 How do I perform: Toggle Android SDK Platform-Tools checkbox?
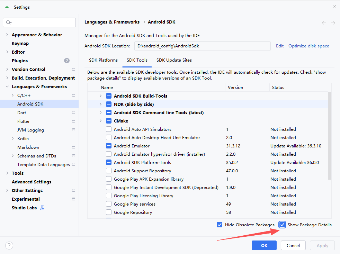pos(109,163)
